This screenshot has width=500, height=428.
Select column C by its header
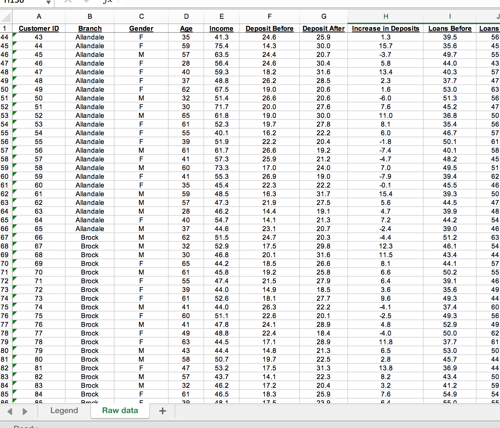point(141,16)
